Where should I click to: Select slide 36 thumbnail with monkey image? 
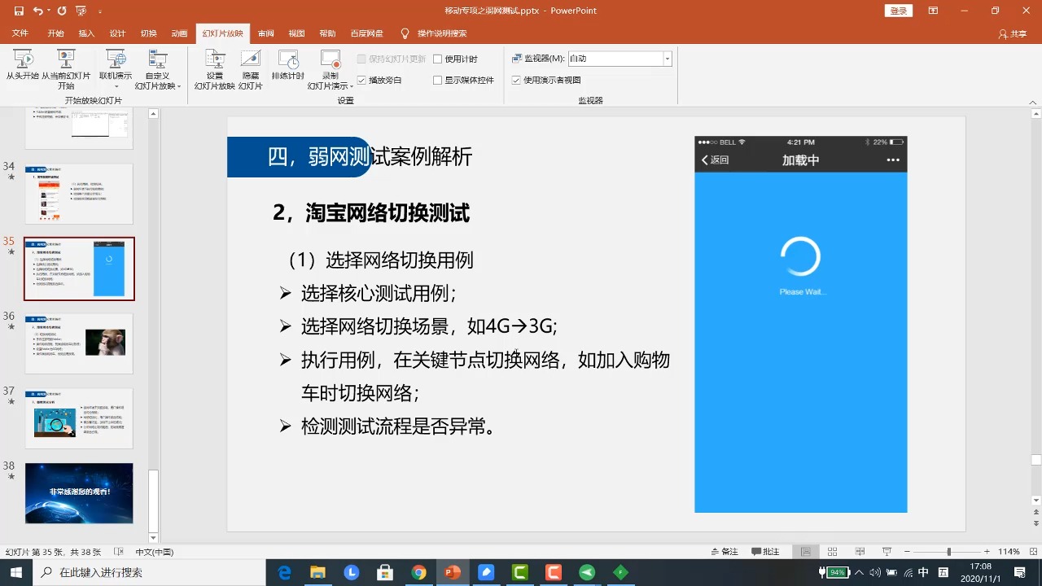[x=79, y=343]
